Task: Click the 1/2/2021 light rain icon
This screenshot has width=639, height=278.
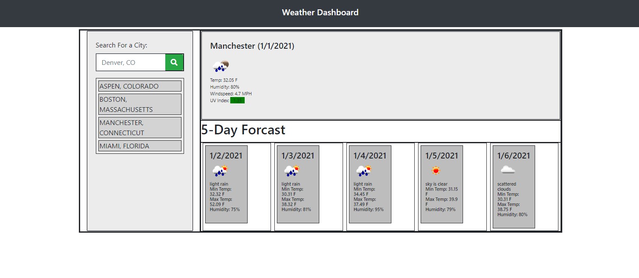Action: click(x=220, y=171)
